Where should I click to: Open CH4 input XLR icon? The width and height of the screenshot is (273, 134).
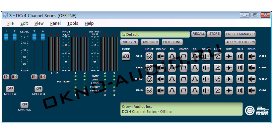(149, 90)
